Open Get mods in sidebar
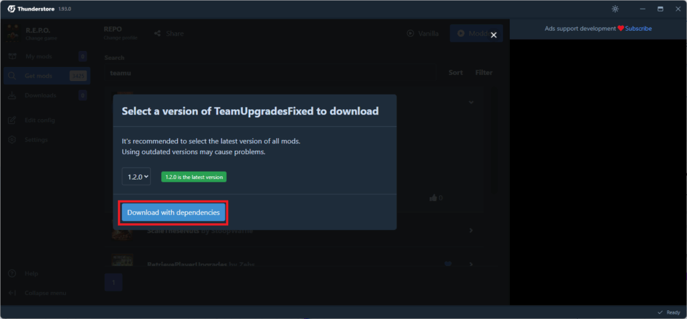Viewport: 687px width, 319px height. click(x=47, y=76)
